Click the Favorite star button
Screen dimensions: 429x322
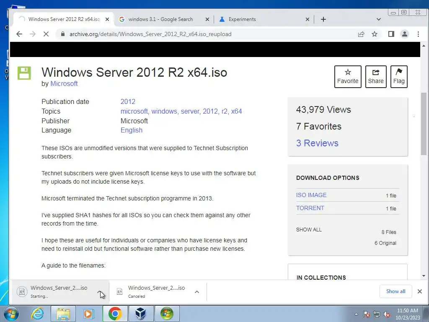click(348, 77)
